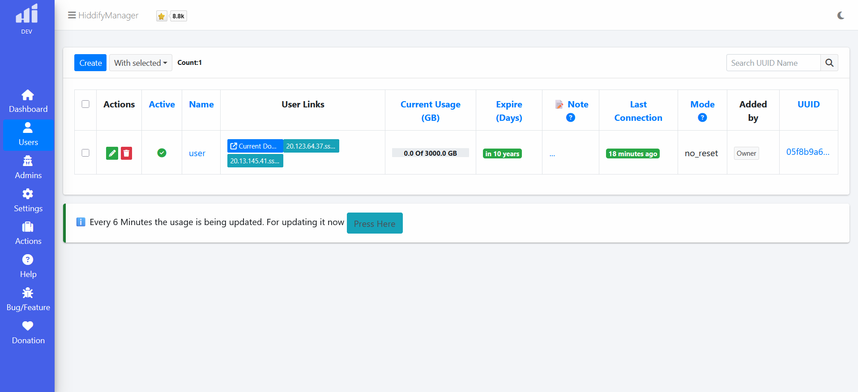
Task: Open the Actions sidebar section
Action: 28,233
